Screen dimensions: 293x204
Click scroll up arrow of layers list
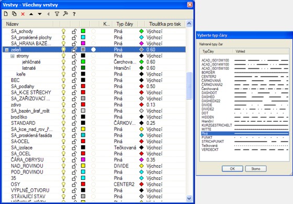[x=189, y=24]
